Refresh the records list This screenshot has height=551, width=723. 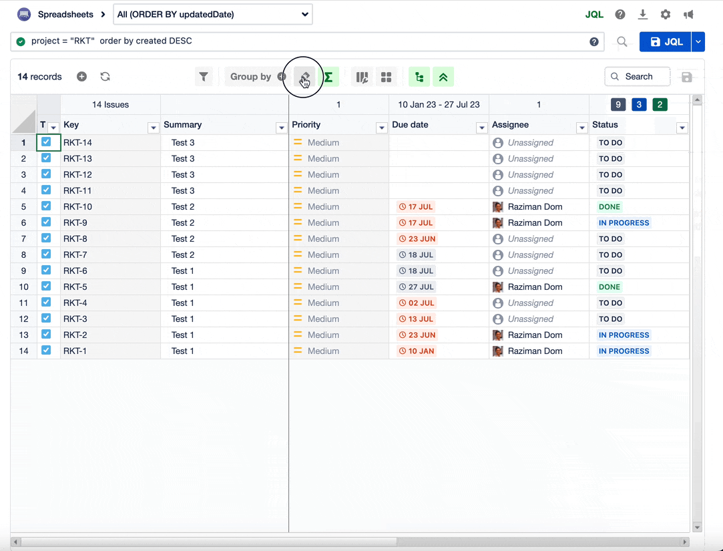coord(105,77)
